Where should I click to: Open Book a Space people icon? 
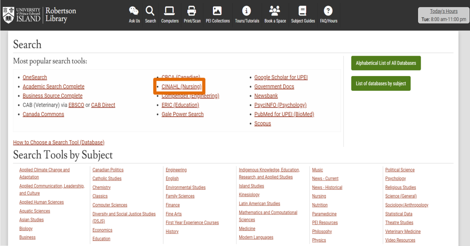(x=275, y=11)
